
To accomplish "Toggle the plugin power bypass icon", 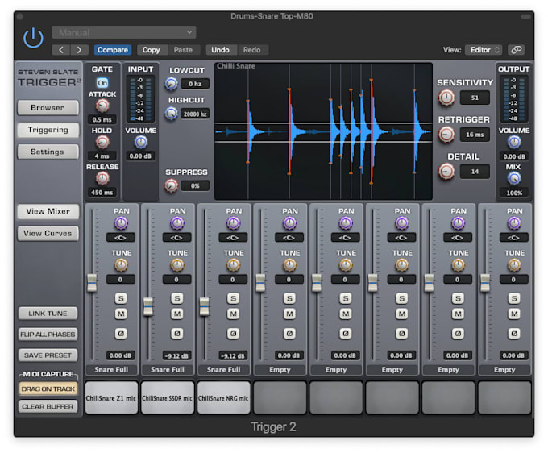I will click(x=33, y=38).
